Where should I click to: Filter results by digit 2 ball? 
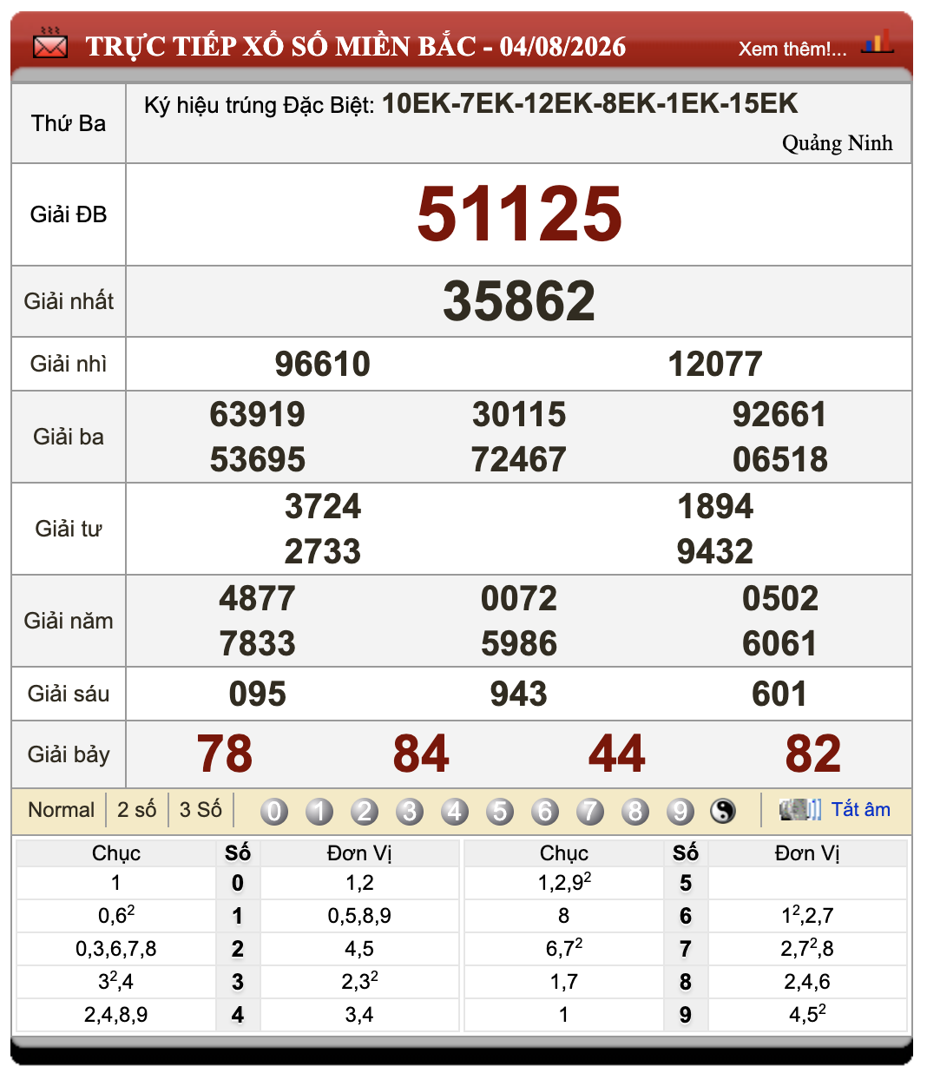coord(365,811)
